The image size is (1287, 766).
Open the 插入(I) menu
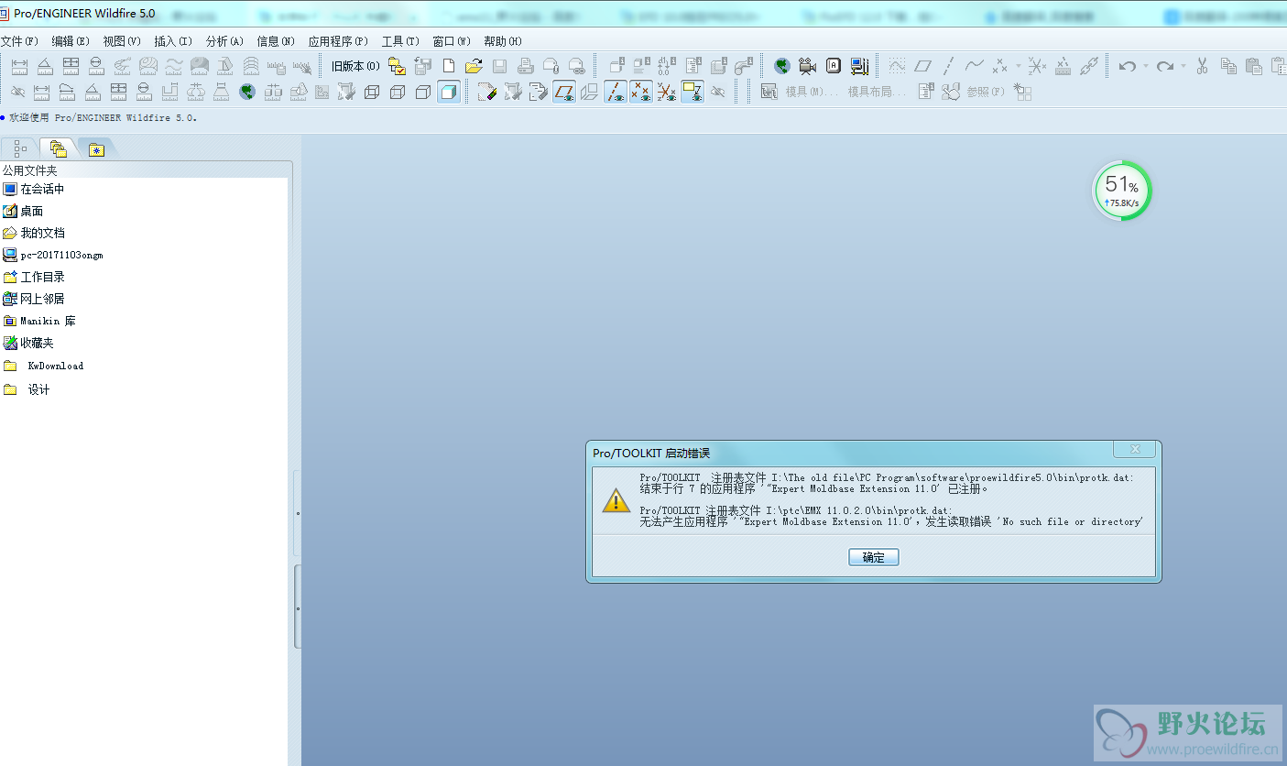click(173, 41)
